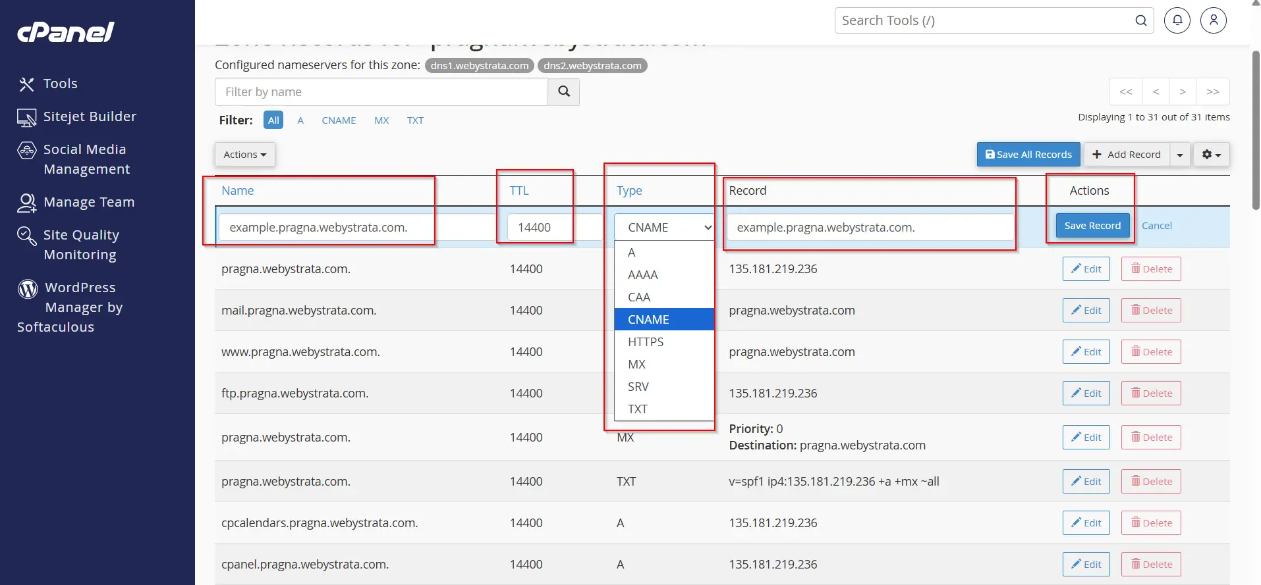
Task: Edit the TXT v=spf1 record
Action: click(1086, 482)
